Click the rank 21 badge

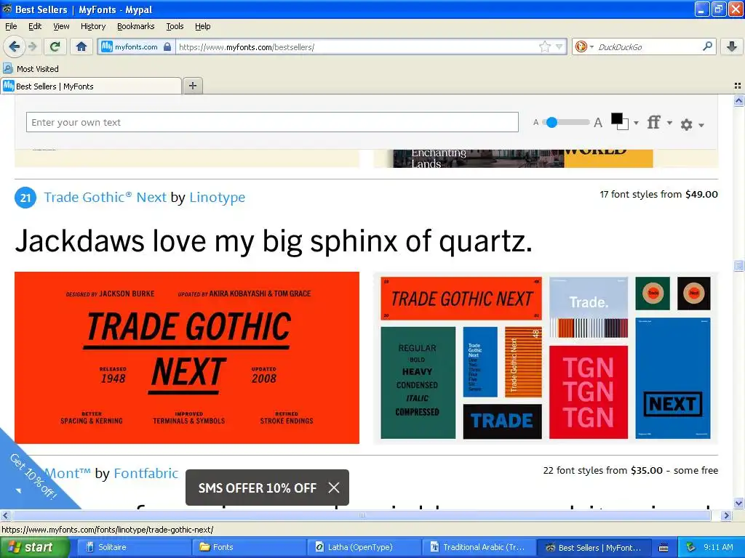(x=25, y=198)
